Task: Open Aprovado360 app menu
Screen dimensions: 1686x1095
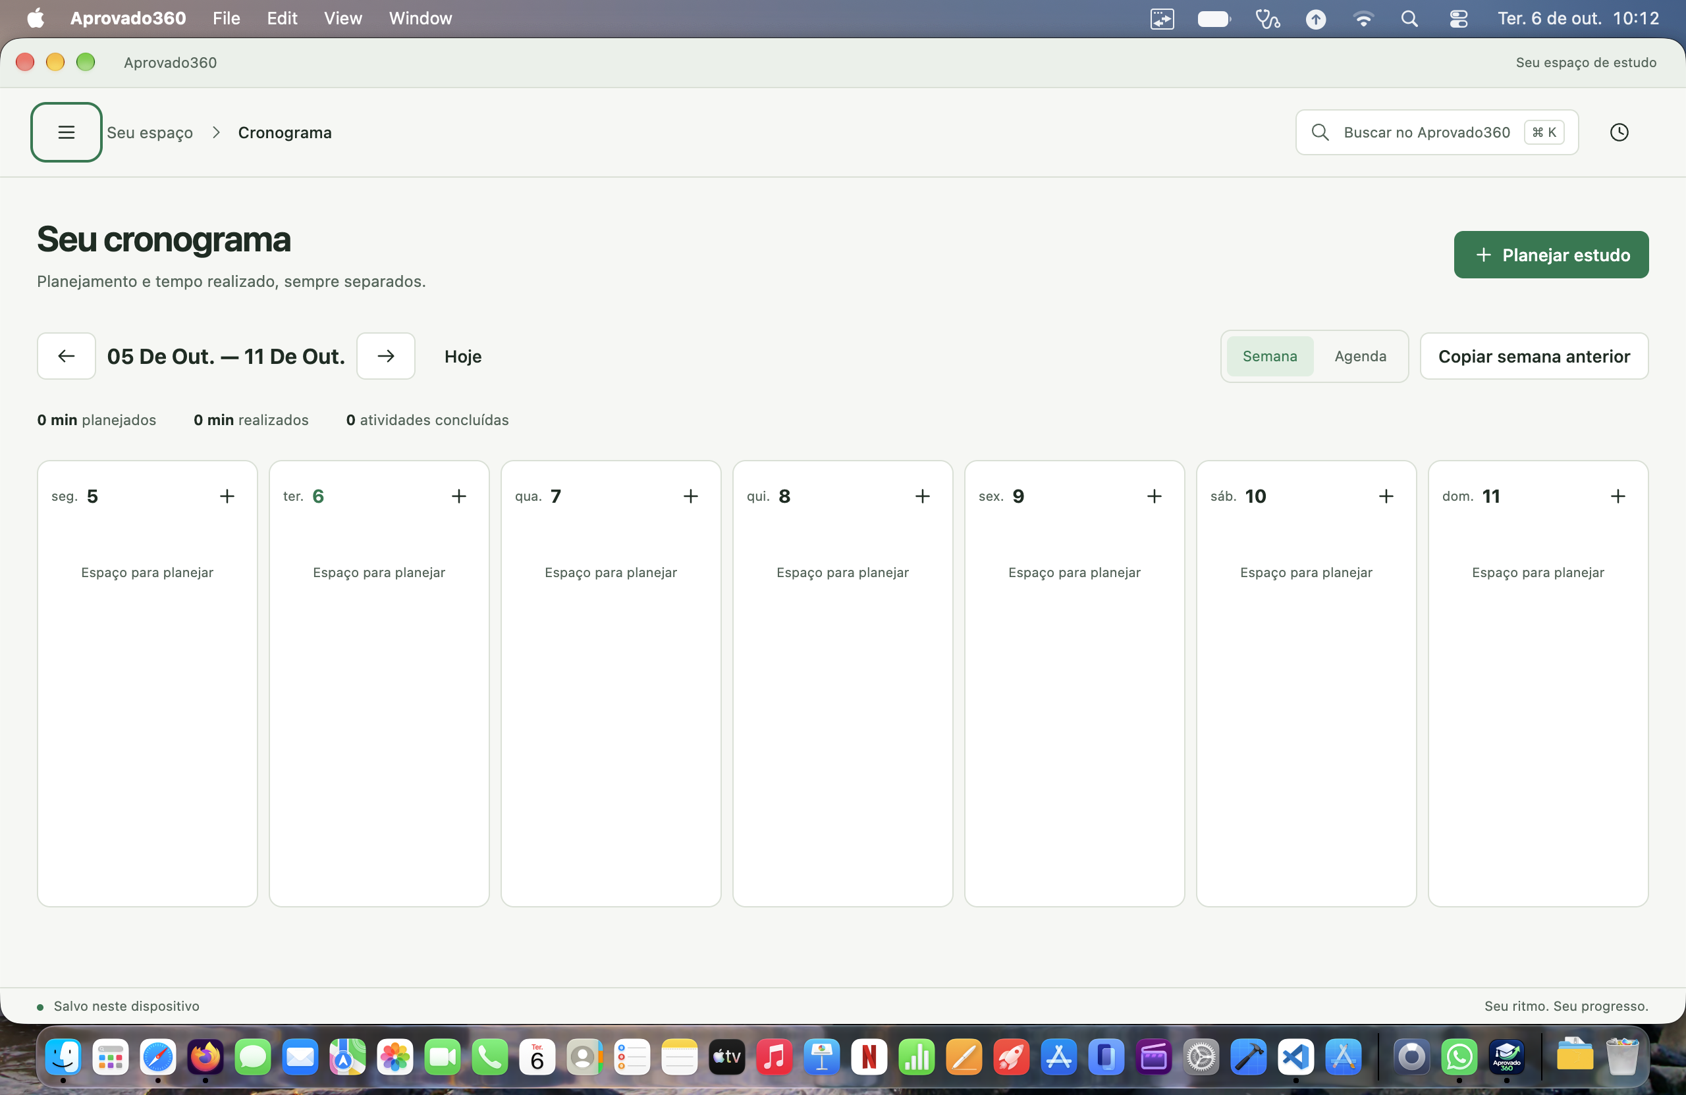Action: click(128, 18)
